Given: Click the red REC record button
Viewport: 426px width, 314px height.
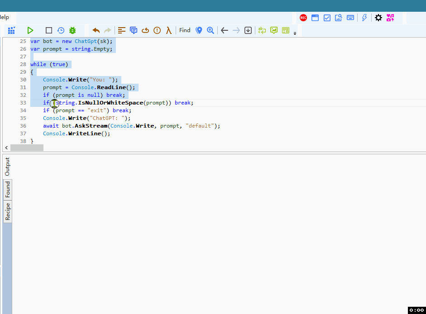Looking at the screenshot, I should pyautogui.click(x=303, y=18).
